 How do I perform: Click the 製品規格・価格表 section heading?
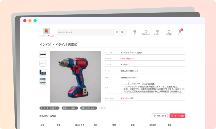[48, 116]
